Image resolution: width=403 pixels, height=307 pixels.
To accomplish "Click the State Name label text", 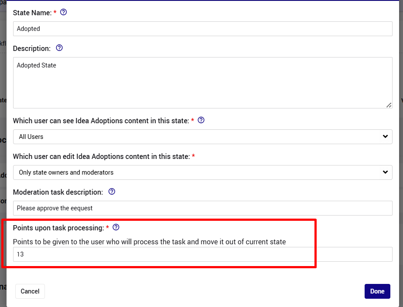I will click(x=32, y=13).
